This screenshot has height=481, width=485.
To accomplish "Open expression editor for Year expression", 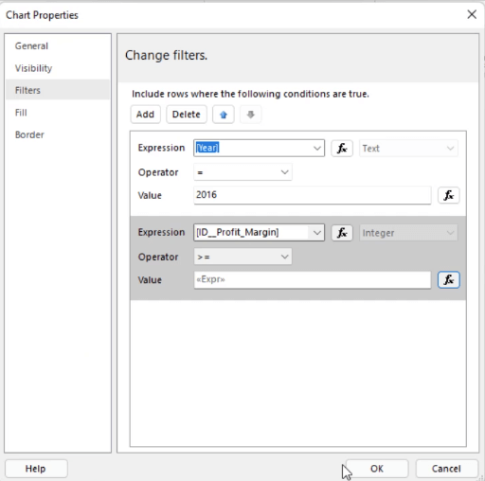I will [x=342, y=148].
